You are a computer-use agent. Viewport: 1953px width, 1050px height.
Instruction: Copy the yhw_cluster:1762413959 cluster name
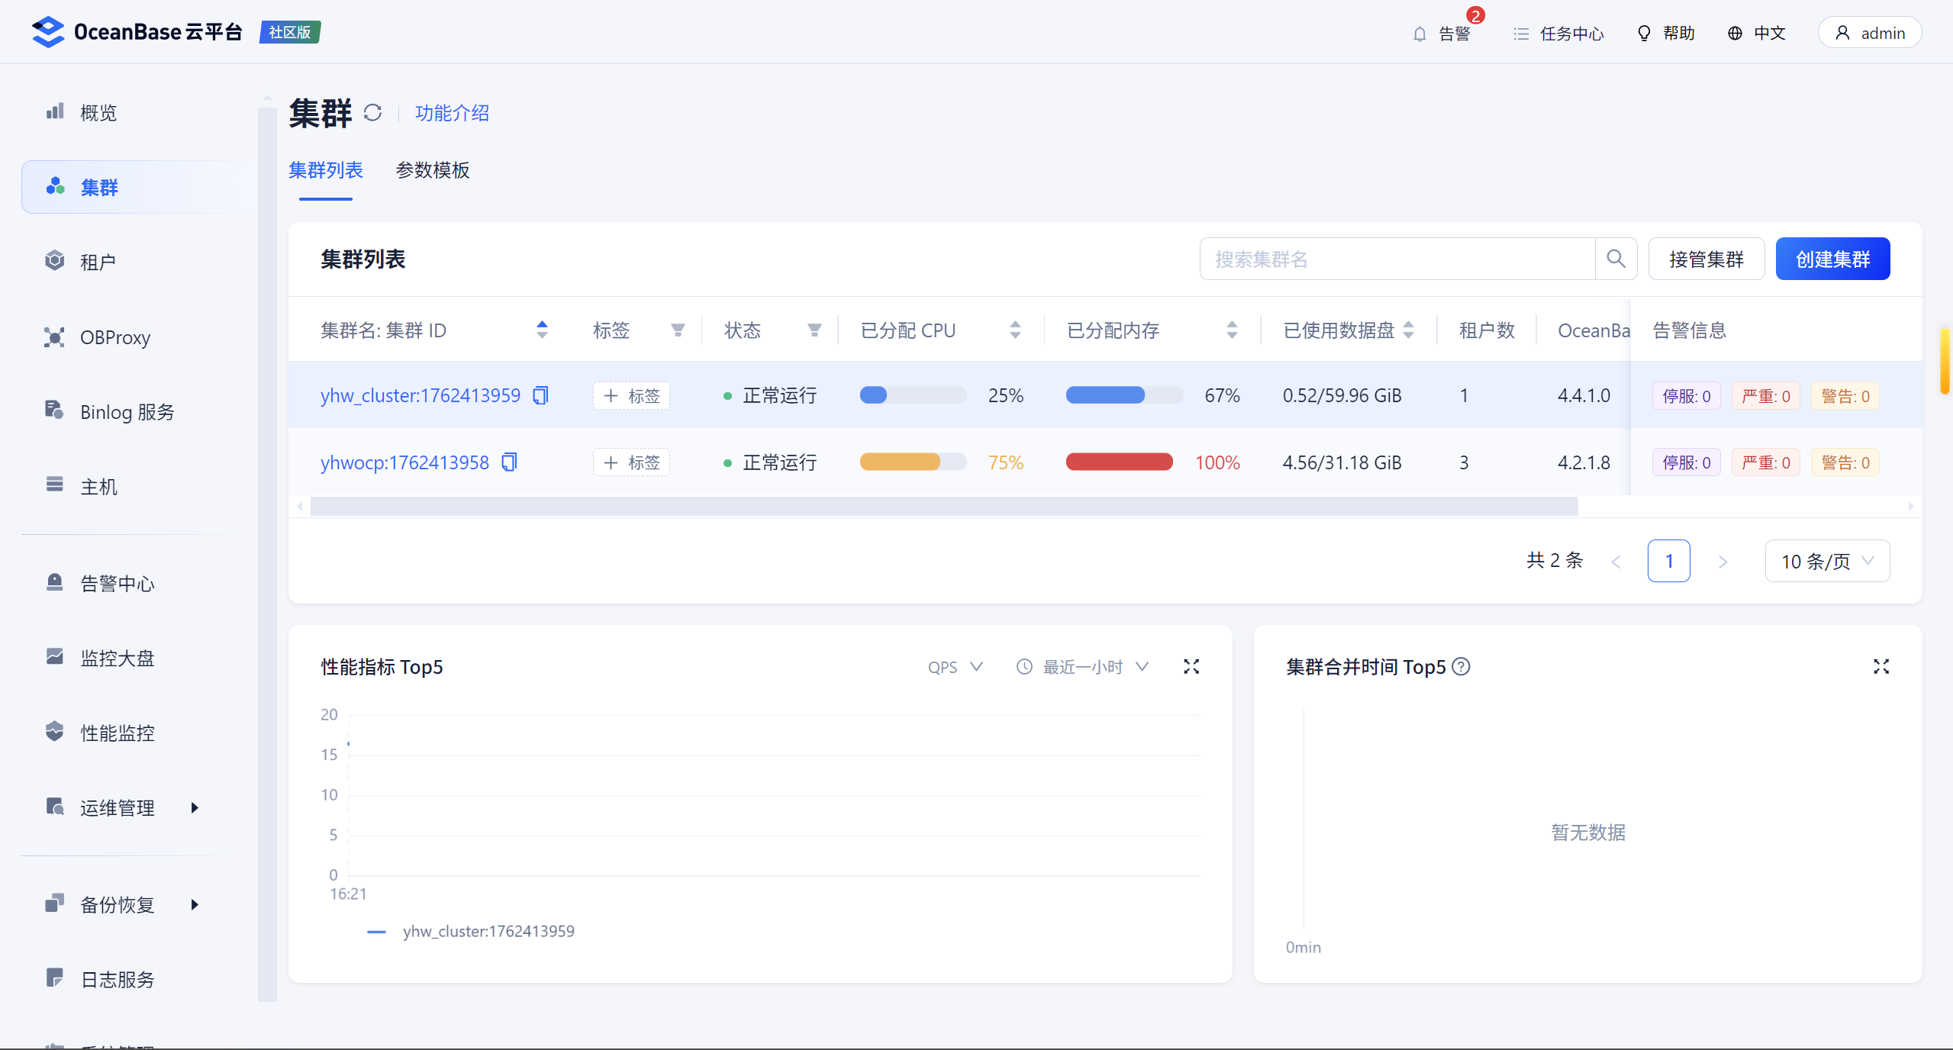(x=540, y=395)
